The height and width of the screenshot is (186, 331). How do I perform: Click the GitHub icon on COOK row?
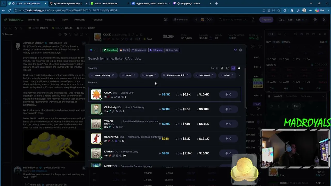pos(112,97)
